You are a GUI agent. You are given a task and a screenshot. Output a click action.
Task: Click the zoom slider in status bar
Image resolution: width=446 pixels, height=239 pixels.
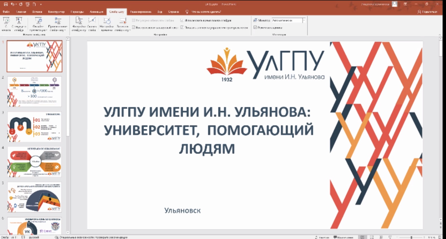[x=411, y=237]
